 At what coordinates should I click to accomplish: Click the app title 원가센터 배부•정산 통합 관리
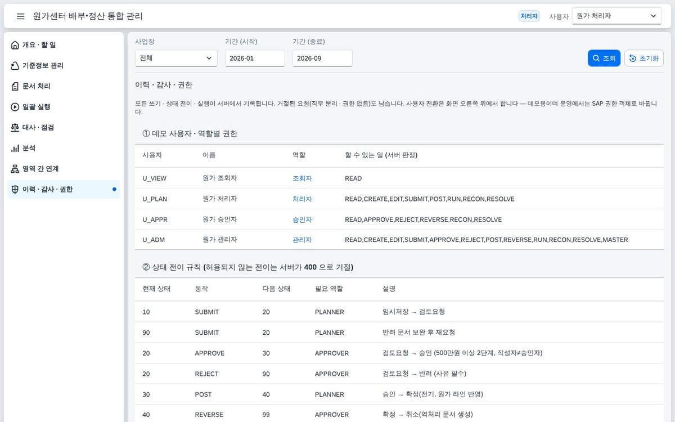[88, 16]
